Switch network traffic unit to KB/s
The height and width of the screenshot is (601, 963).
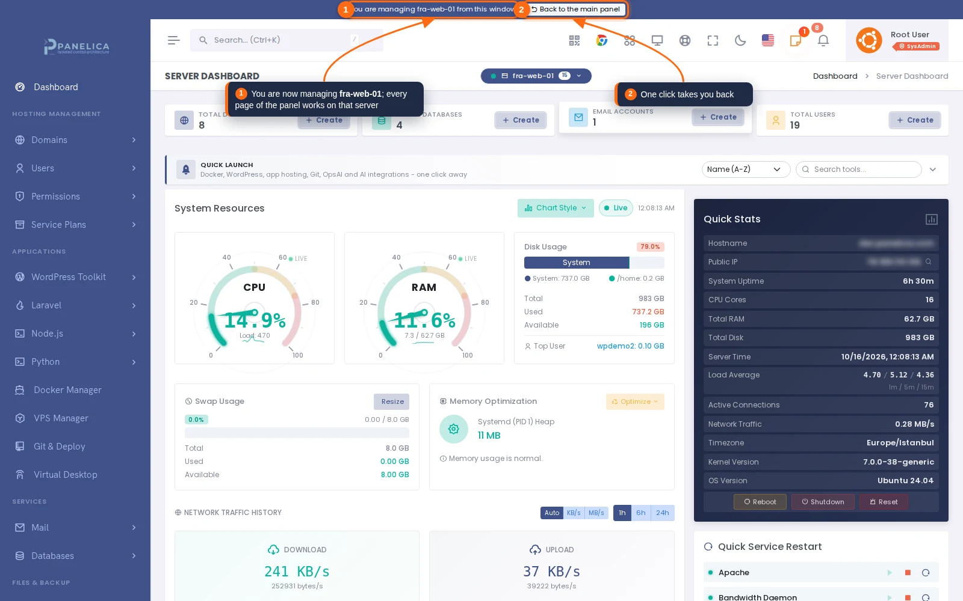[x=574, y=513]
